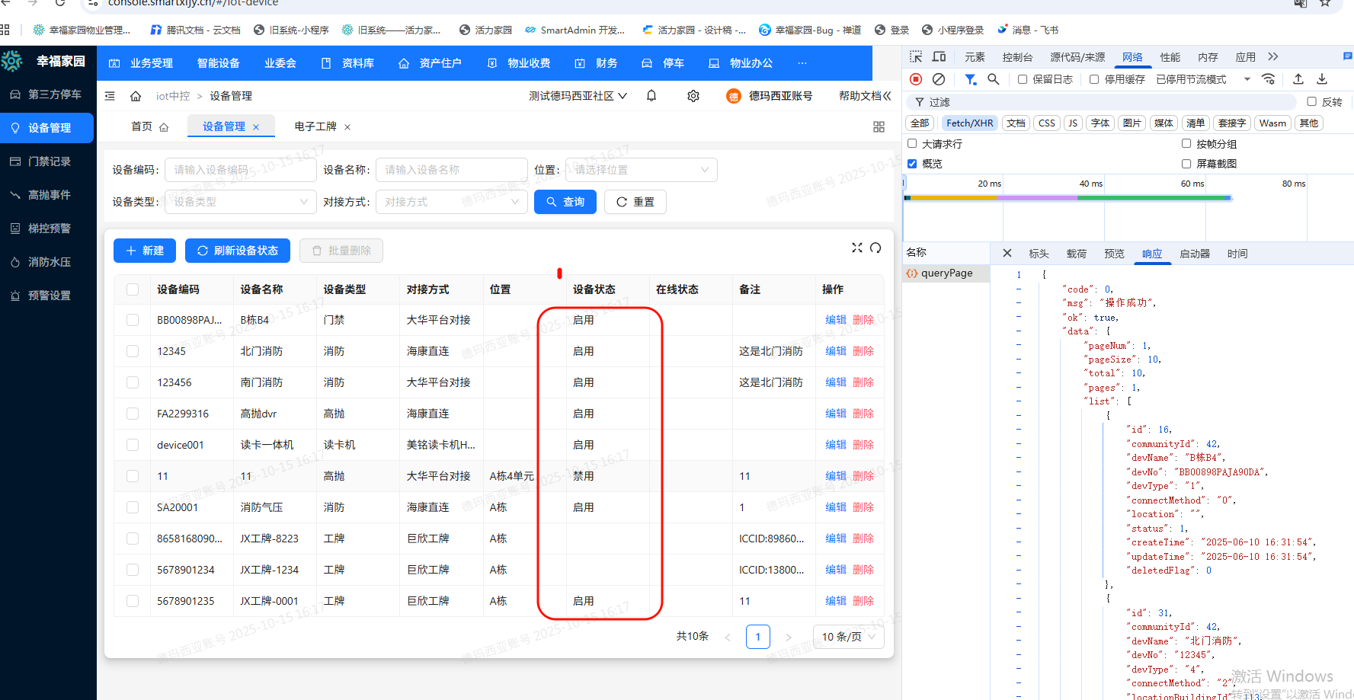Click inside the 设备编码 input field
This screenshot has width=1354, height=700.
[240, 169]
